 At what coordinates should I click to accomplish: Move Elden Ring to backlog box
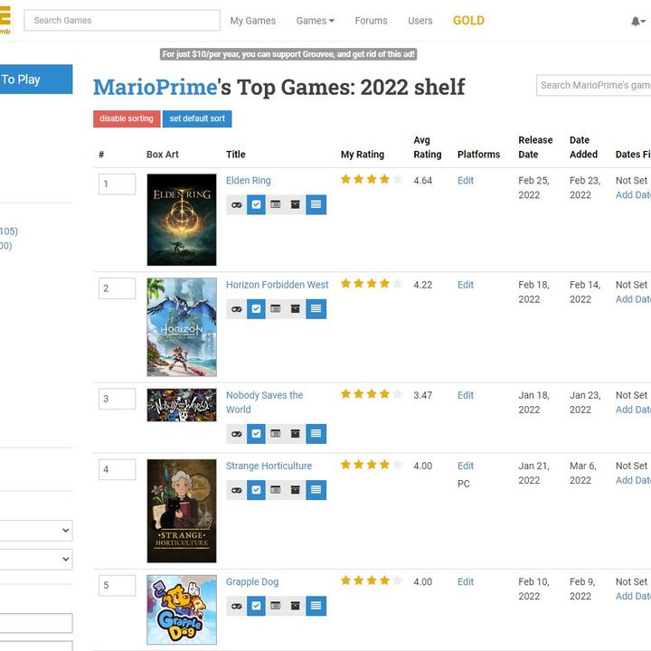296,204
